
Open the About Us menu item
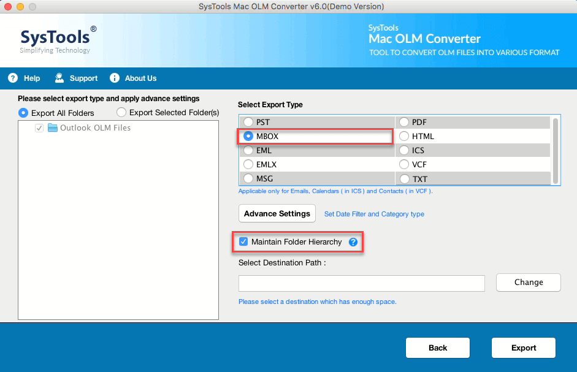[x=140, y=78]
